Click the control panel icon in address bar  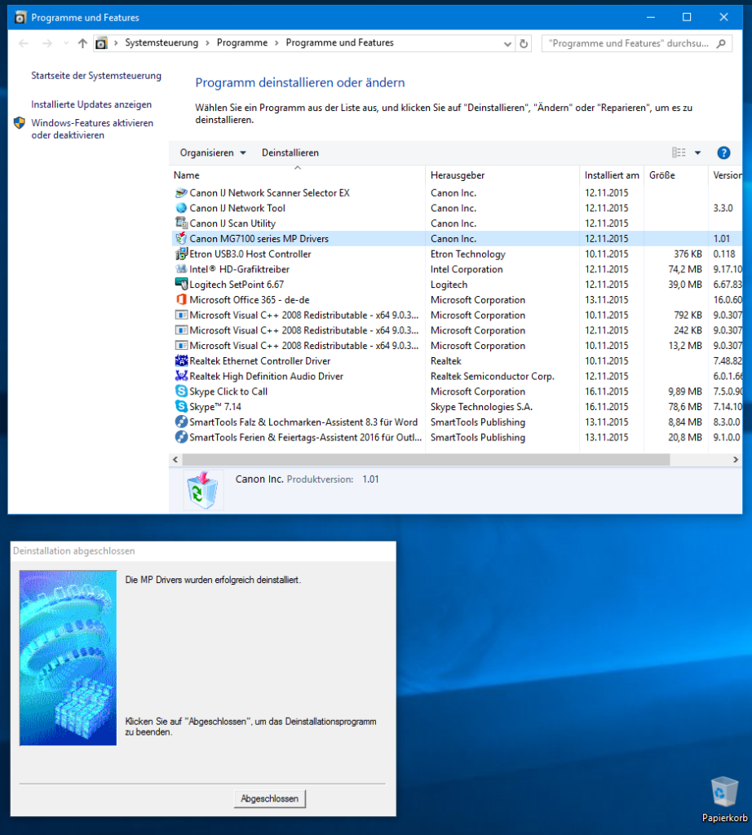point(101,43)
